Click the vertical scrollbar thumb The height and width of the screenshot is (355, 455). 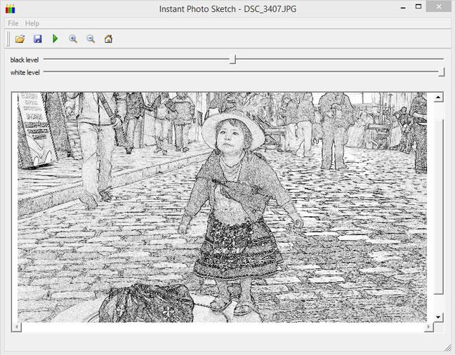[x=438, y=207]
